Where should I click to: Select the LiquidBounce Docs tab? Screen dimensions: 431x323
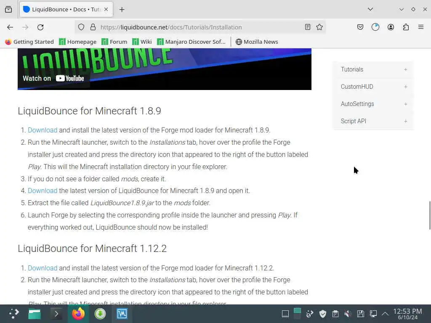click(x=66, y=10)
